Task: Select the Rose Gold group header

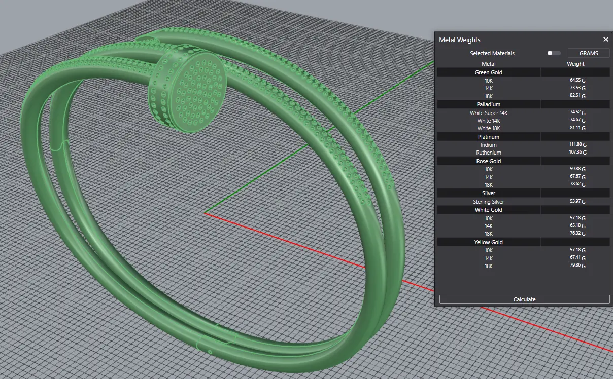Action: tap(523, 161)
